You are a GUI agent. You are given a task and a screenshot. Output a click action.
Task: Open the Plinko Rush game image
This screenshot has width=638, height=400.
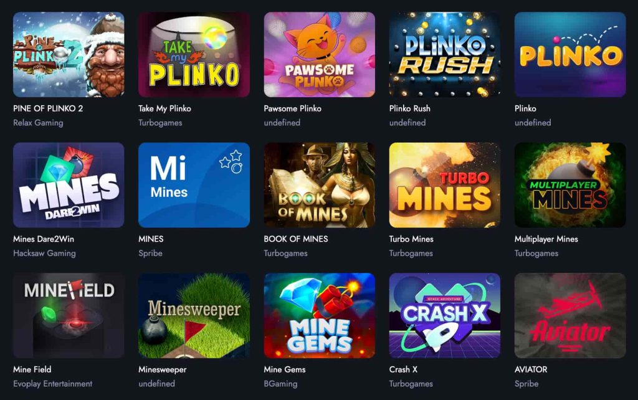click(445, 55)
